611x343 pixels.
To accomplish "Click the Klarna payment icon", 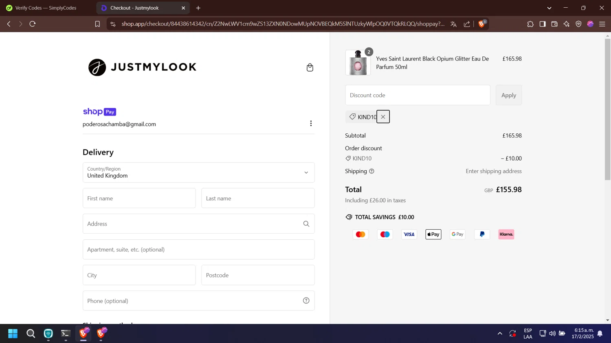I will coord(506,234).
